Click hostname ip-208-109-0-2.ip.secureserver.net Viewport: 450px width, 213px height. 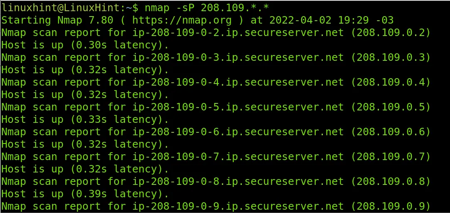pyautogui.click(x=238, y=32)
